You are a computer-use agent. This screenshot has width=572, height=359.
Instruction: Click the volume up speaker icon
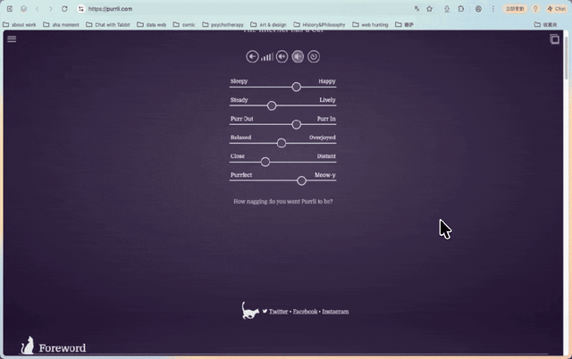[x=282, y=56]
